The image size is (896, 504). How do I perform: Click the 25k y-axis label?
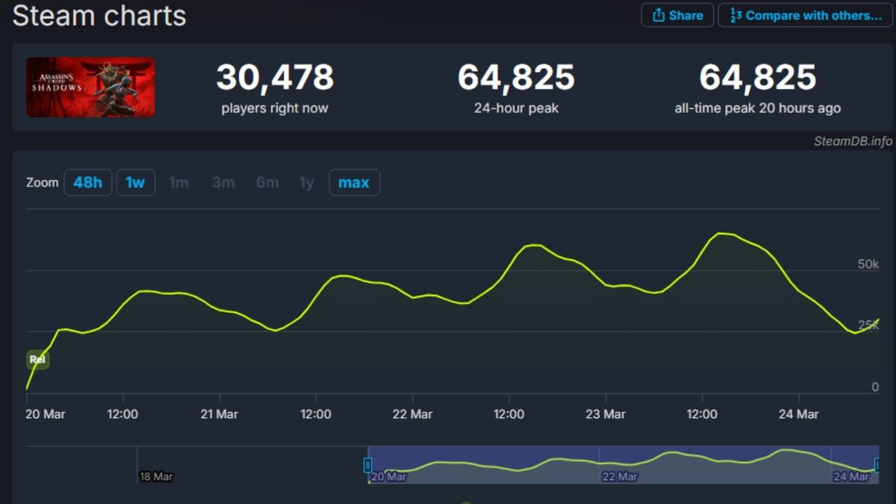point(868,325)
